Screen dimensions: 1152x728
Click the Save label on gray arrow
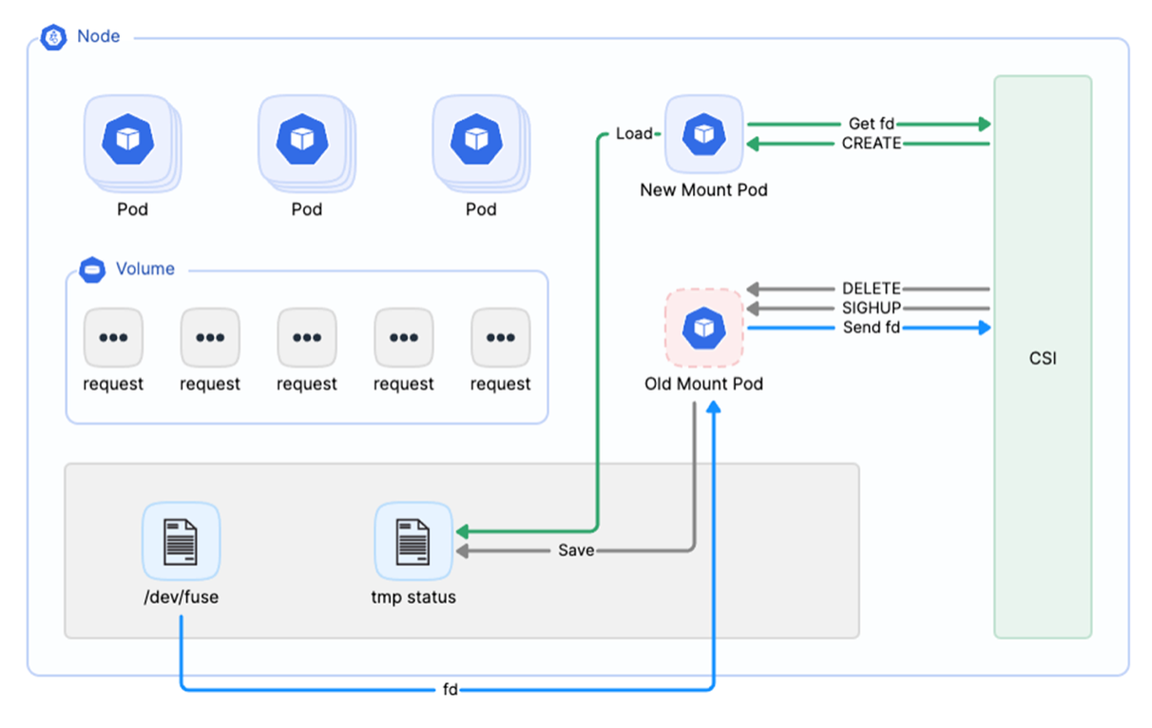tap(576, 550)
